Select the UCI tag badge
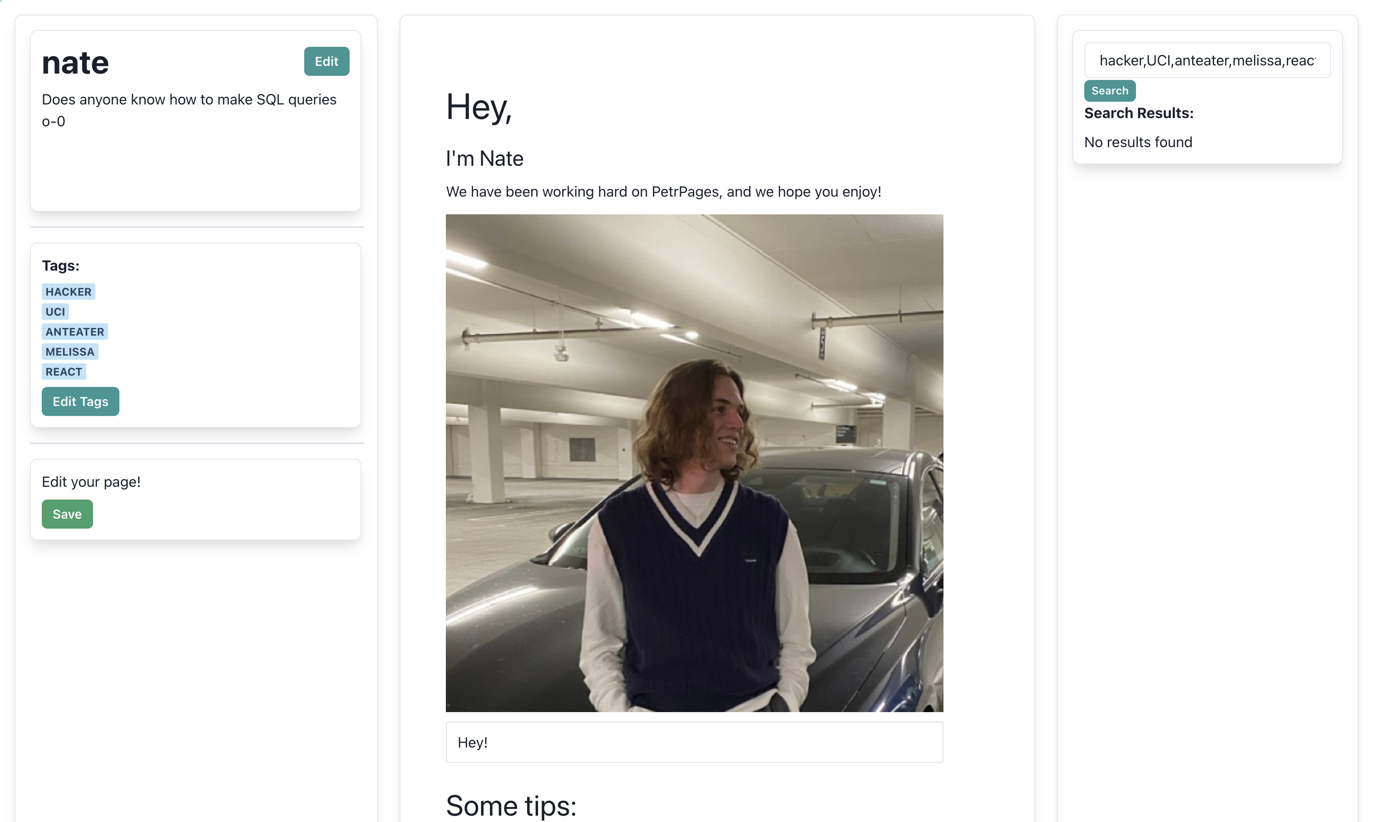This screenshot has height=822, width=1373. (55, 311)
